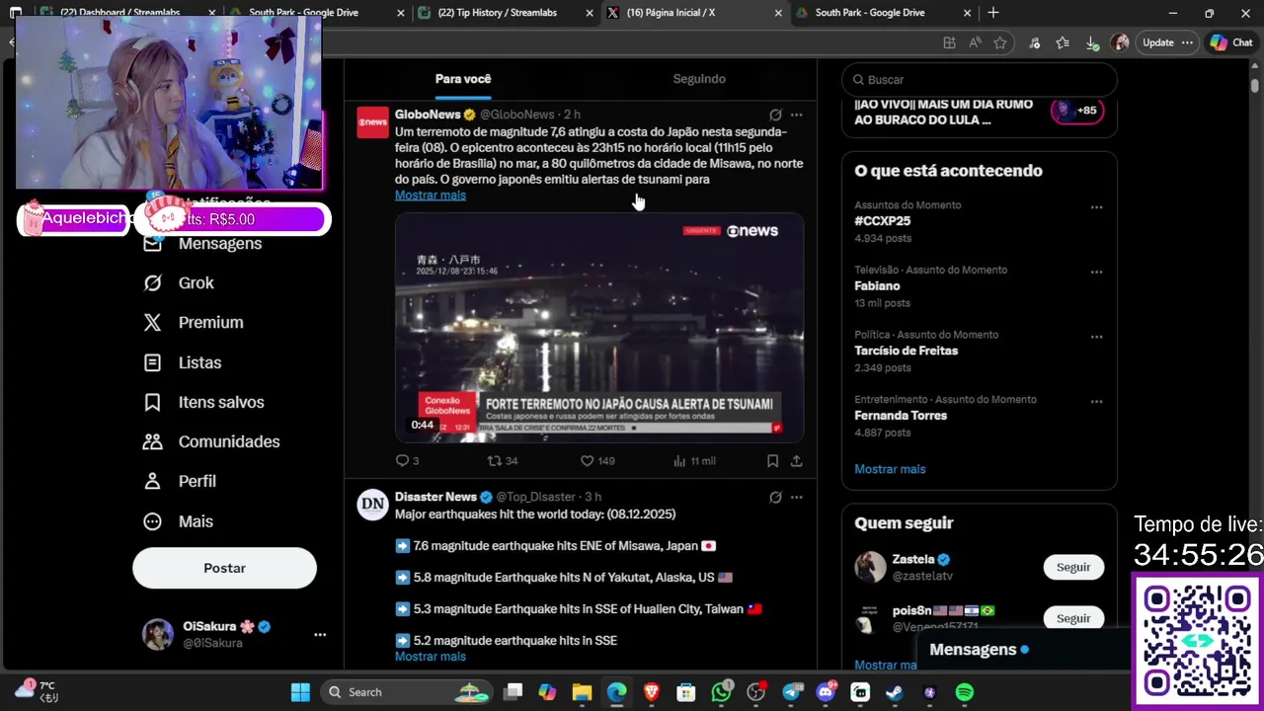1264x711 pixels.
Task: Share the GloboNews post
Action: pyautogui.click(x=796, y=461)
